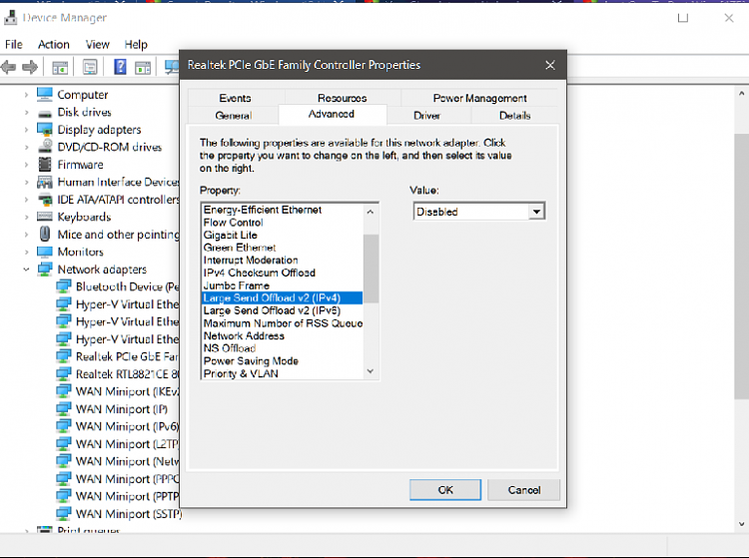Select the Disk drives icon
The width and height of the screenshot is (749, 558).
click(44, 114)
